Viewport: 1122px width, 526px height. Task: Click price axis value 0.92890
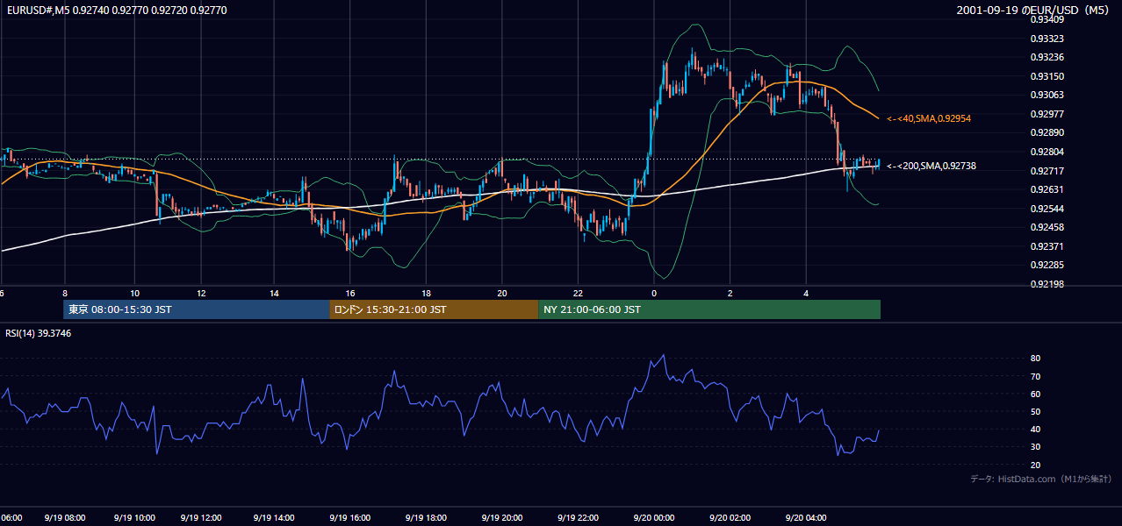point(1047,132)
